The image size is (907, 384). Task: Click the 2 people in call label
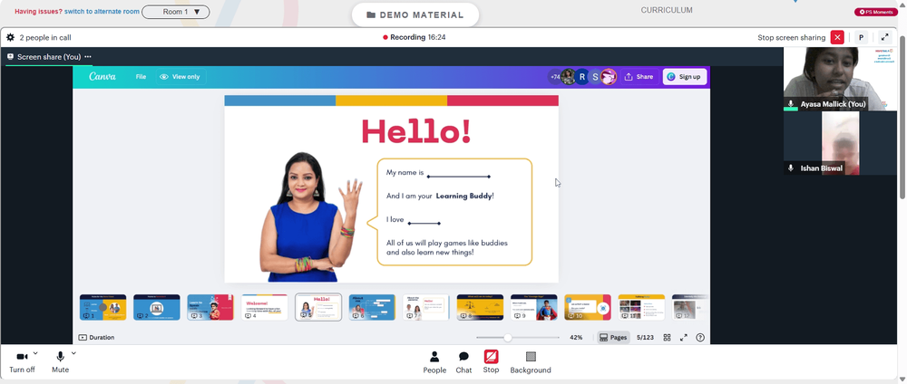(x=45, y=37)
